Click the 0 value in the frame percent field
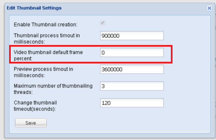 pos(103,53)
